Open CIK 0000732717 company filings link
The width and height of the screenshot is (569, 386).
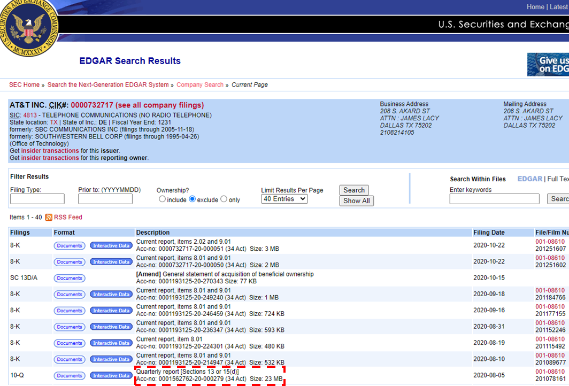137,105
